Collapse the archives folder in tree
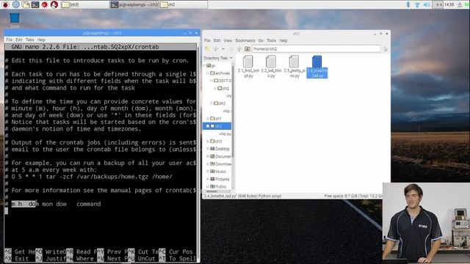Screen dimensions: 470x264 click(207, 73)
